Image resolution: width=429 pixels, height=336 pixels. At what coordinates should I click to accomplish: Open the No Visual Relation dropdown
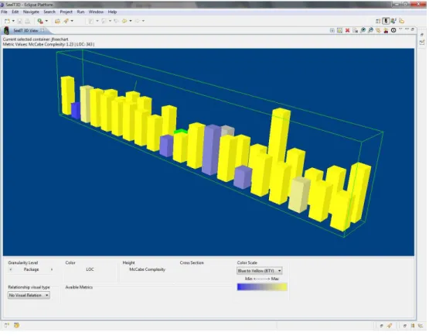coord(29,295)
